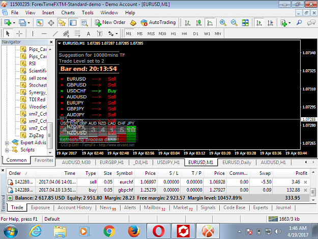Screen dimensions: 318x239
Task: Open the EURUSD,Daily chart tab
Action: click(x=237, y=163)
